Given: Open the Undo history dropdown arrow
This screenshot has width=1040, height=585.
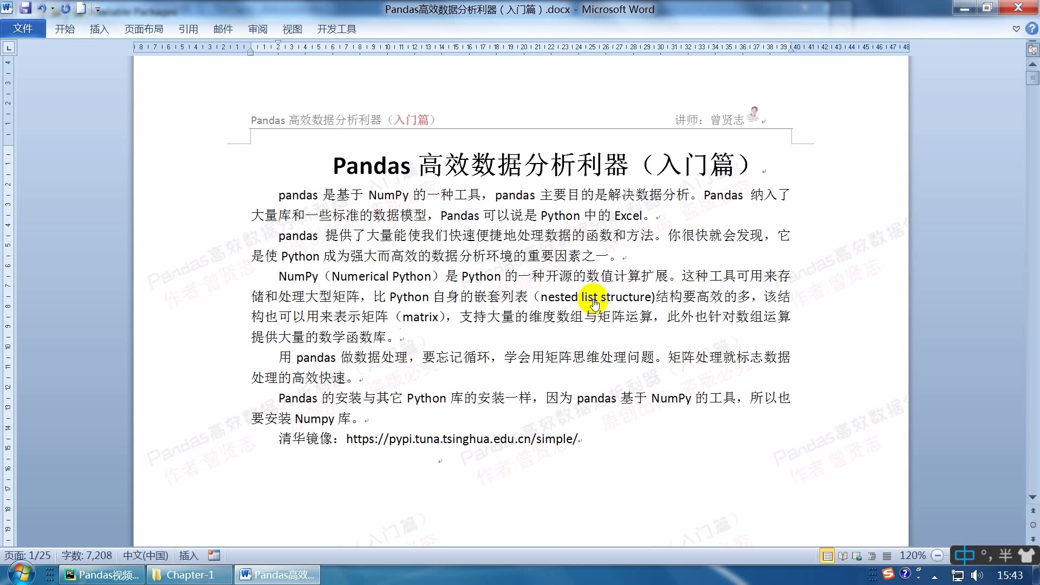Looking at the screenshot, I should (53, 9).
